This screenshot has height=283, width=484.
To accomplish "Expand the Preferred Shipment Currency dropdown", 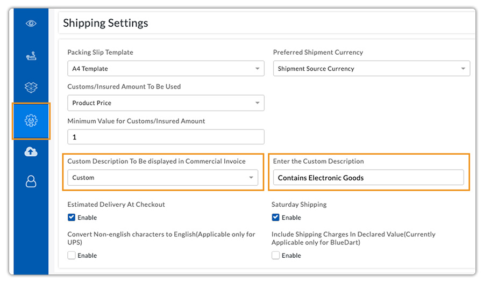I will (371, 68).
